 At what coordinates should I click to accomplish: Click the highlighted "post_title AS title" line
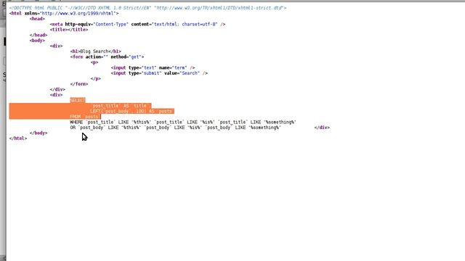coord(121,106)
